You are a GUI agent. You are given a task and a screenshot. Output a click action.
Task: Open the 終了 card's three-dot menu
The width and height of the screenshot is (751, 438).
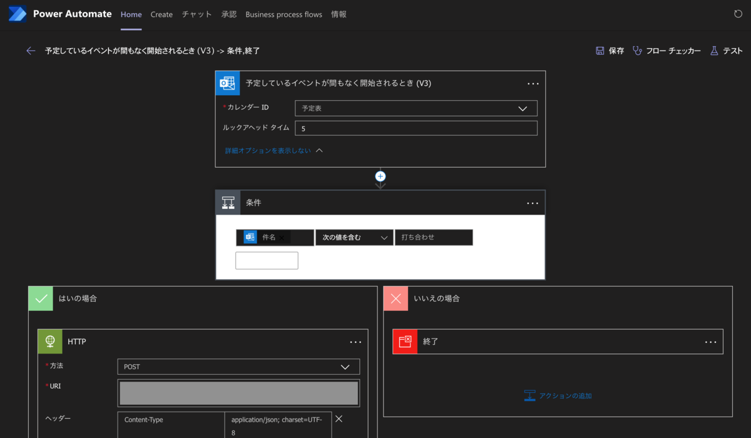coord(710,342)
